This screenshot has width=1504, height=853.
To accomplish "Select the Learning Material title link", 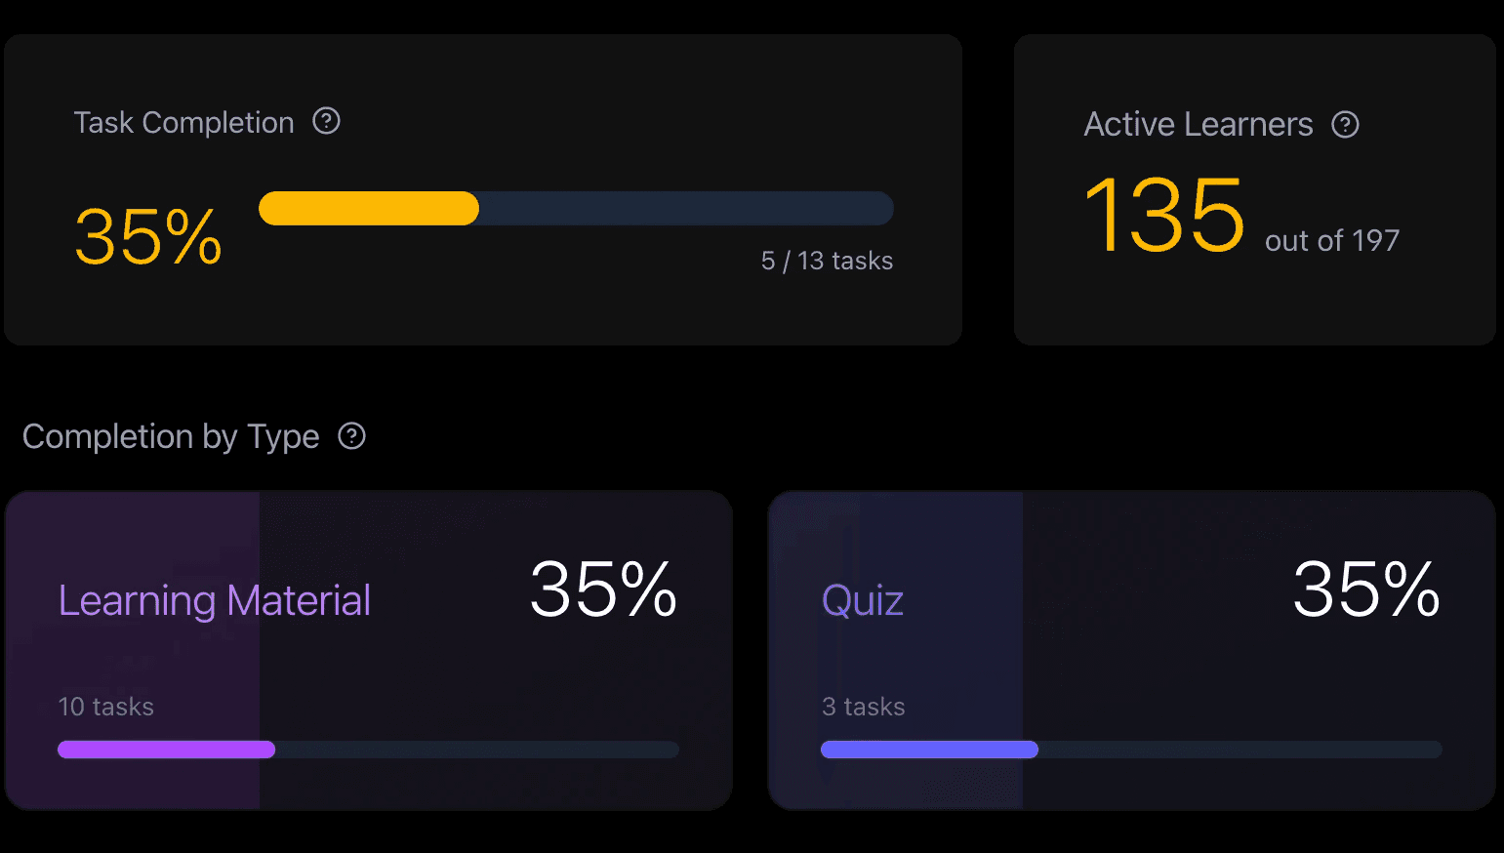I will pyautogui.click(x=215, y=600).
